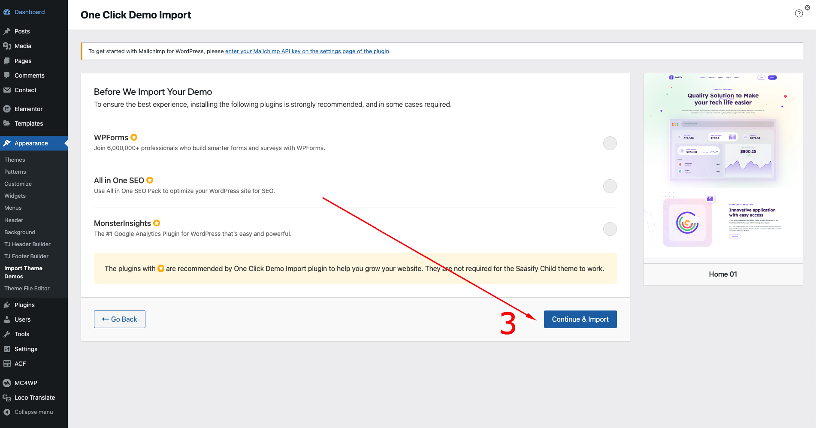Click the Dashboard gauge icon
Screen dimensions: 816x428
click(7, 12)
